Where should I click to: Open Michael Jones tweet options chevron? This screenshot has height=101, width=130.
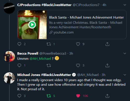(x=125, y=75)
